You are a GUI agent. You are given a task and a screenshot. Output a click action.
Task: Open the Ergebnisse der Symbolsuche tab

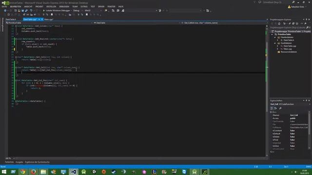pos(37,162)
